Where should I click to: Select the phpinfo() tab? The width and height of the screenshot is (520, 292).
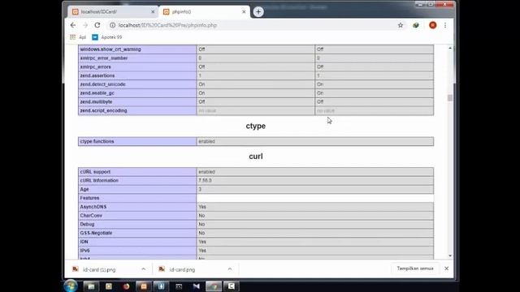click(x=204, y=11)
